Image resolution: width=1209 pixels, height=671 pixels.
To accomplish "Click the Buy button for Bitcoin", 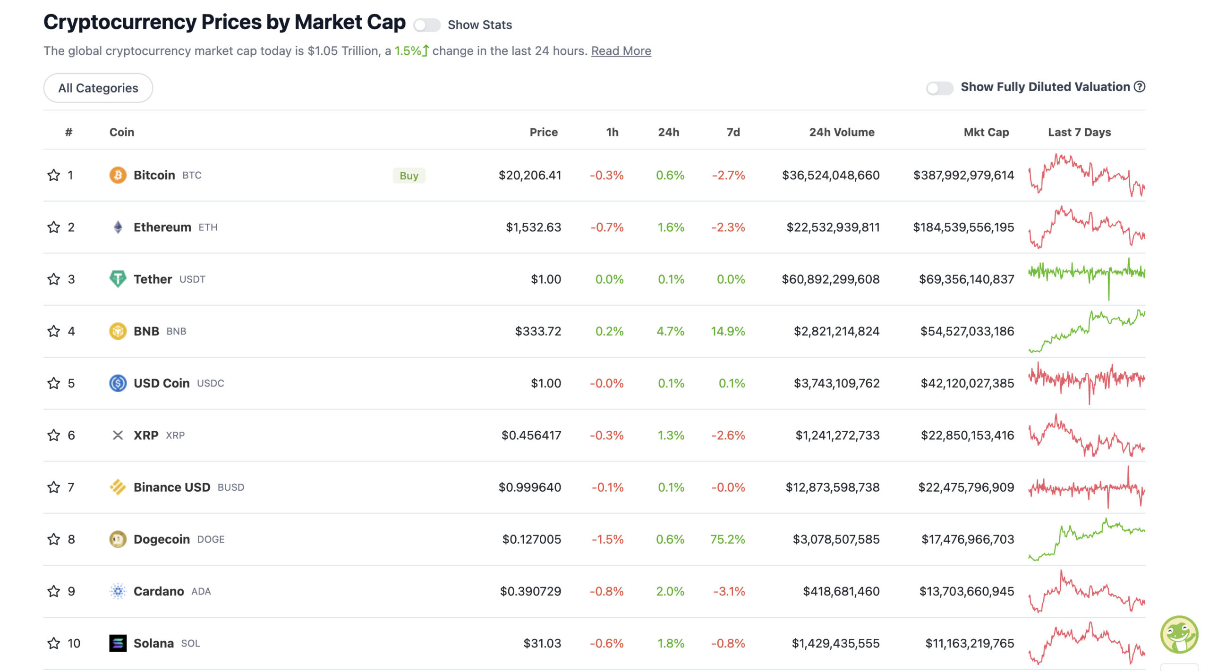I will click(409, 176).
